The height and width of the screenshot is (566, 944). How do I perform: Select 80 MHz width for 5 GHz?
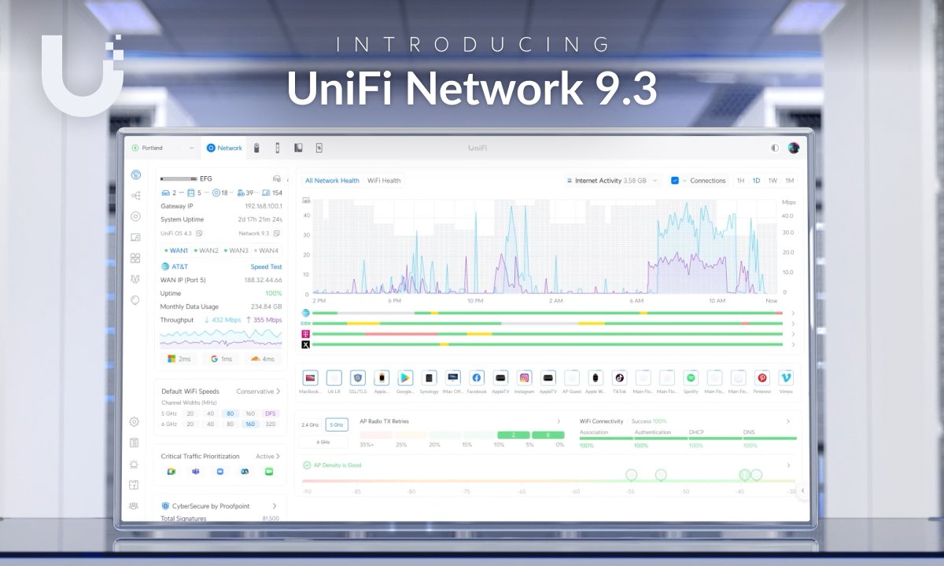pyautogui.click(x=230, y=413)
